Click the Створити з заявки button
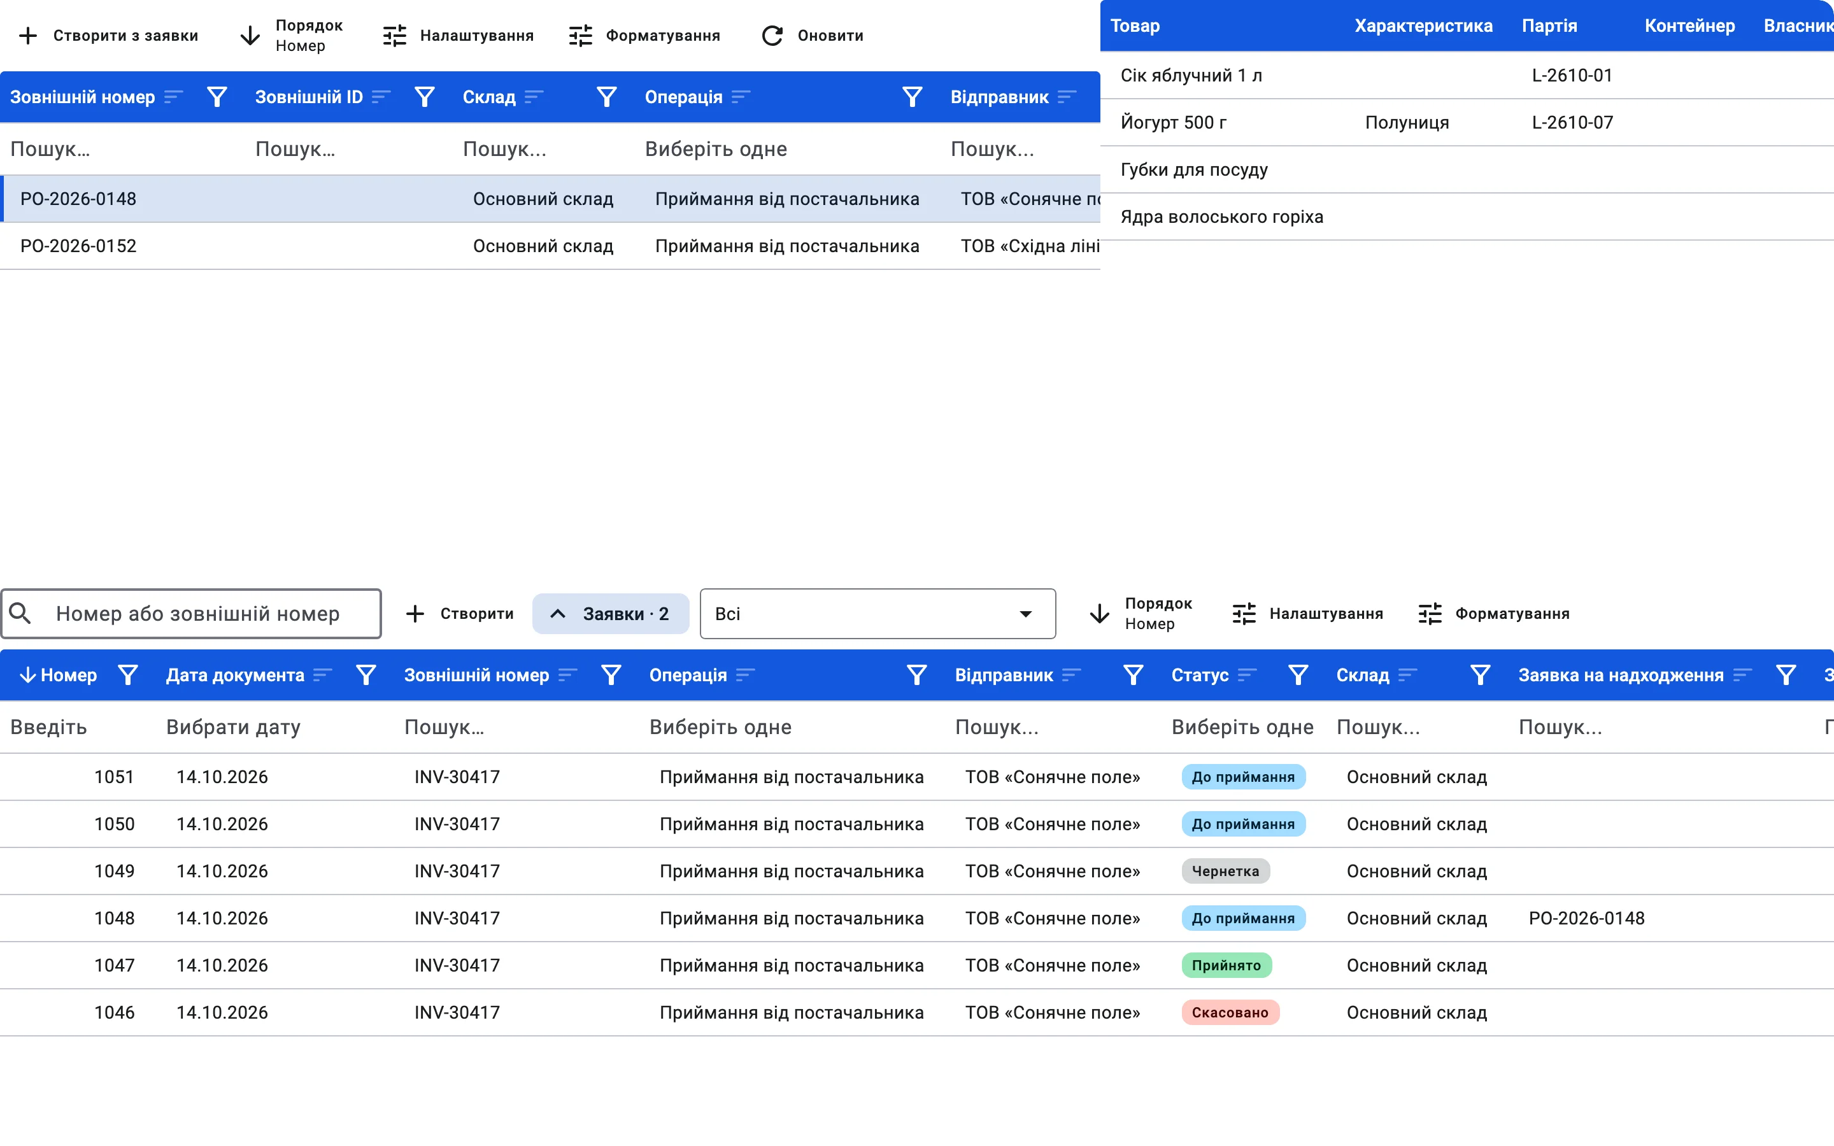 tap(108, 36)
